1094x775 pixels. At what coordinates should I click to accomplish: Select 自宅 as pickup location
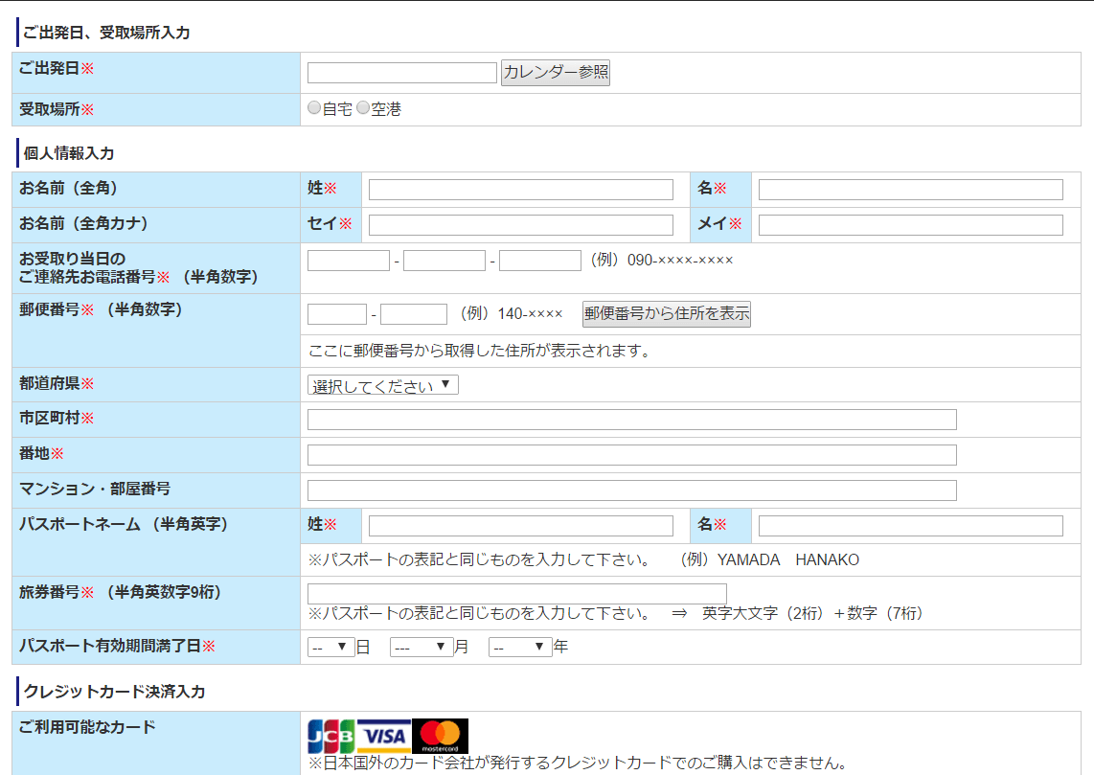[x=314, y=109]
